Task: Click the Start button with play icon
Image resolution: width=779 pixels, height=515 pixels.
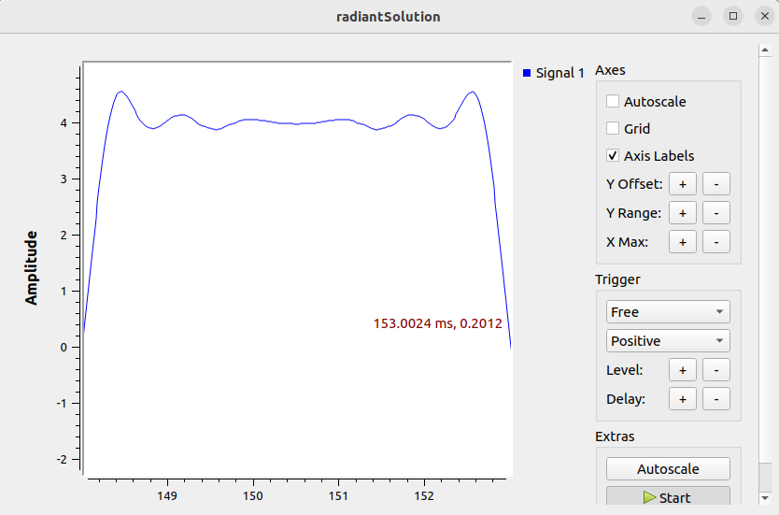Action: (x=668, y=497)
